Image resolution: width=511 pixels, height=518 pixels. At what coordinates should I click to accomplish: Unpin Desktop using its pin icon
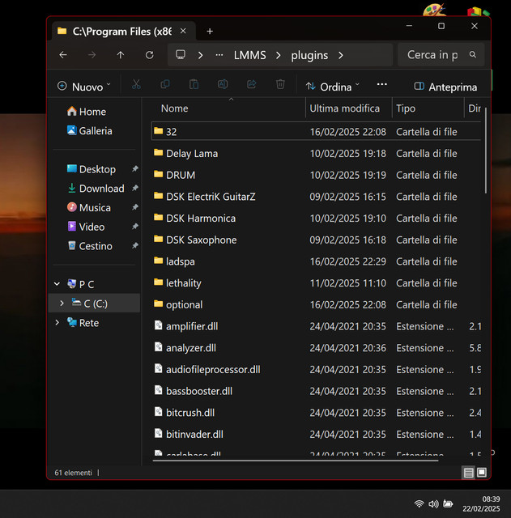pos(135,169)
